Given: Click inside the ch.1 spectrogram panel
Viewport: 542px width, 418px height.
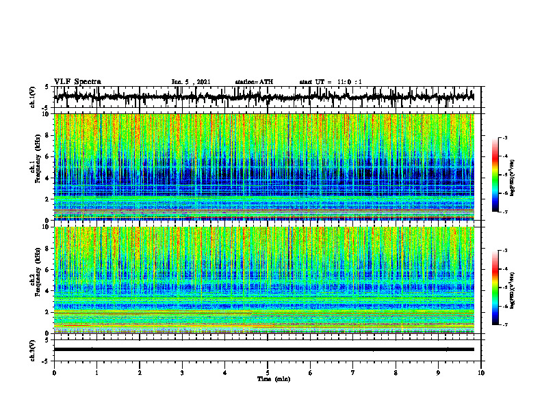Looking at the screenshot, I should pyautogui.click(x=264, y=167).
